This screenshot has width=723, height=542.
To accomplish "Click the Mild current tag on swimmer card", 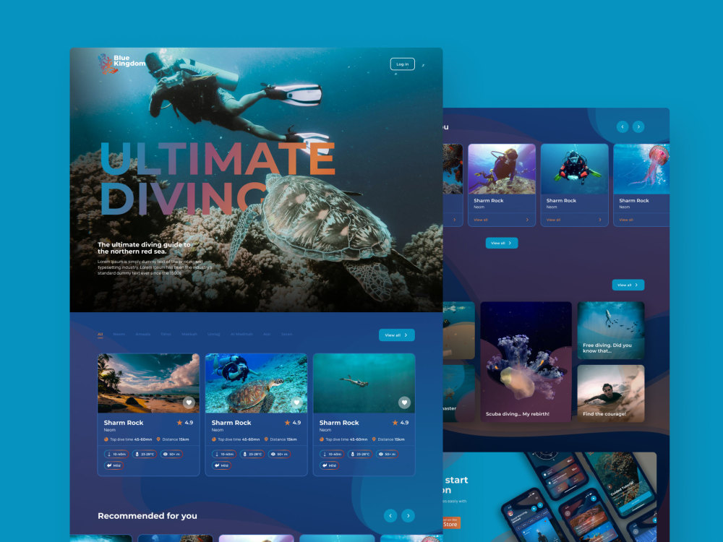I will [329, 465].
